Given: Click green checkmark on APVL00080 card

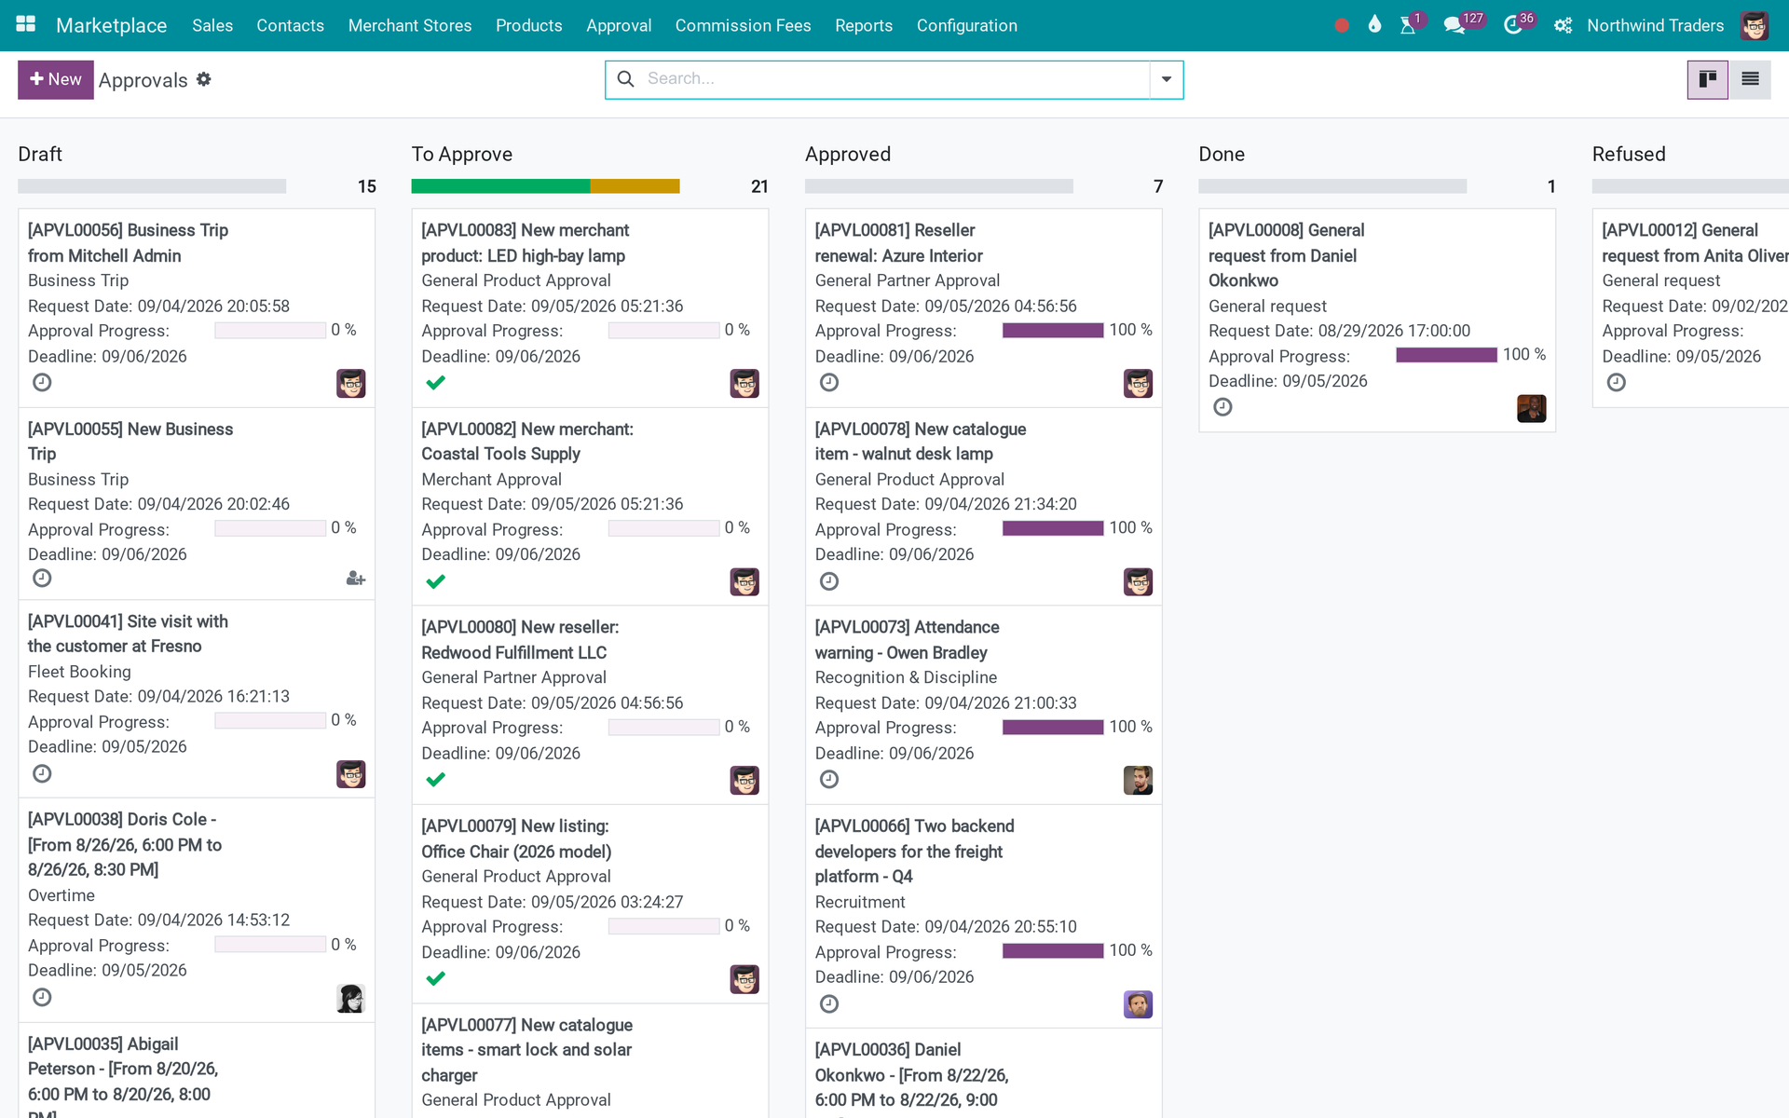Looking at the screenshot, I should click(x=435, y=780).
